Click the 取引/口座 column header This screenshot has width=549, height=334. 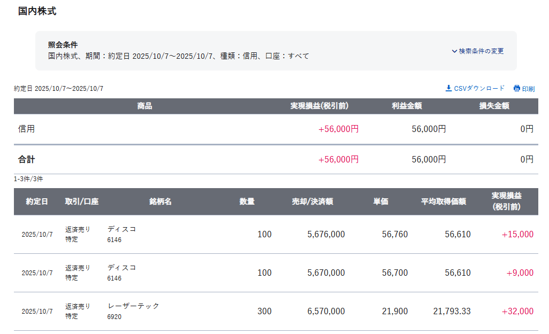point(82,201)
